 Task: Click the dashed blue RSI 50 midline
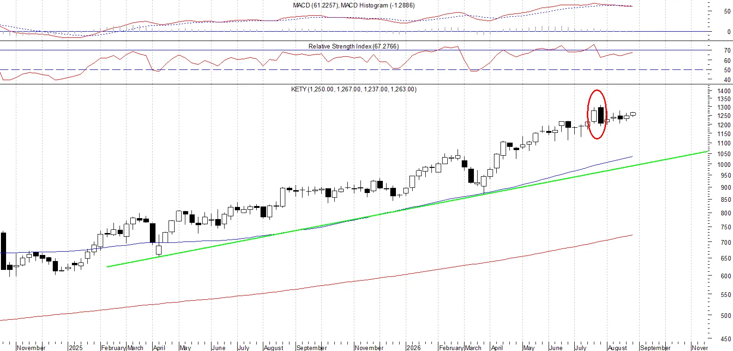355,70
